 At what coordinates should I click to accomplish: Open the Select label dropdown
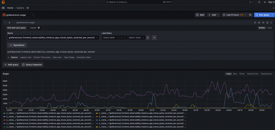pyautogui.click(x=111, y=37)
